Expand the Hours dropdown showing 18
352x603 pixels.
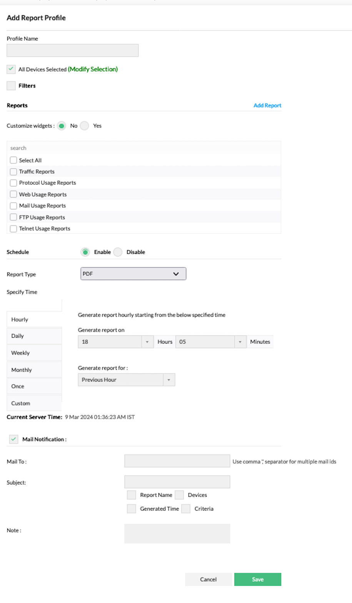147,342
